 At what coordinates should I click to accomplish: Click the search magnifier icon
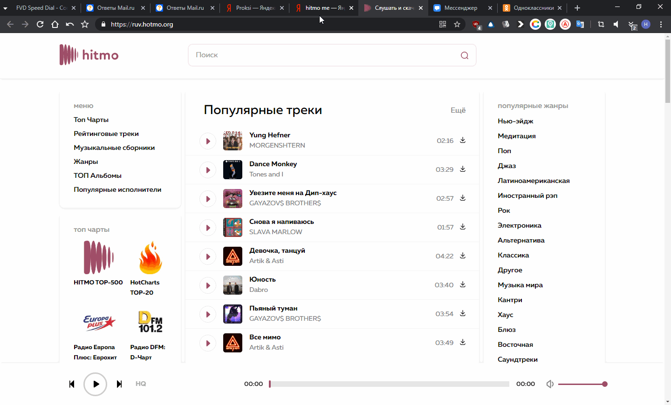click(x=465, y=55)
